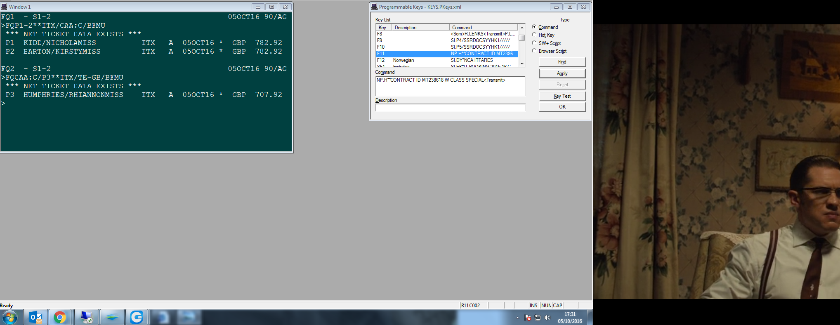Viewport: 840px width, 325px height.
Task: Open the blue-green diamond taskbar app
Action: (x=112, y=318)
